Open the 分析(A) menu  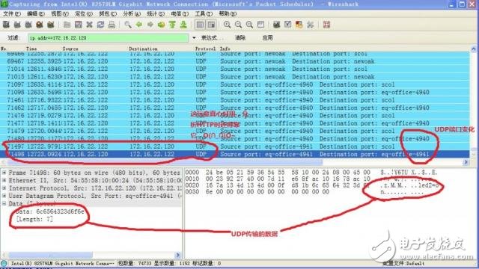click(132, 13)
